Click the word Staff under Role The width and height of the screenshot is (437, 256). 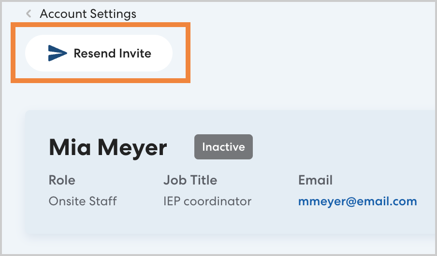(x=104, y=201)
